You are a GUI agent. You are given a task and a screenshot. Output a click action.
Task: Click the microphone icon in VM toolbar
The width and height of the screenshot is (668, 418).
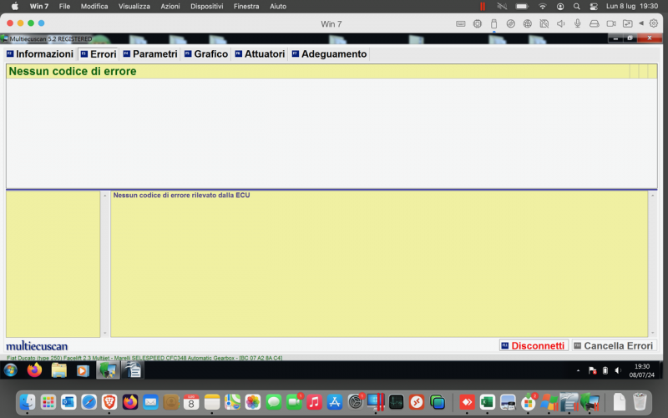(577, 23)
